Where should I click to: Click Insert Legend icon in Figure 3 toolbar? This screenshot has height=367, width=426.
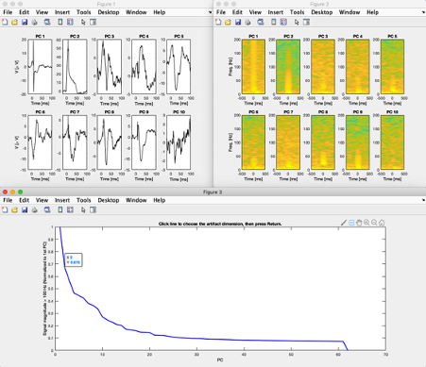pos(70,209)
